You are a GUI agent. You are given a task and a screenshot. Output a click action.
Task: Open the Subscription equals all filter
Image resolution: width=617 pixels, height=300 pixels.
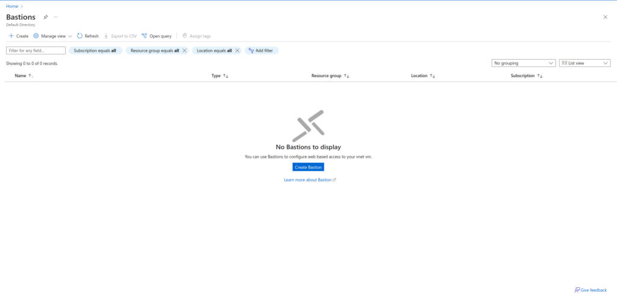pyautogui.click(x=95, y=51)
